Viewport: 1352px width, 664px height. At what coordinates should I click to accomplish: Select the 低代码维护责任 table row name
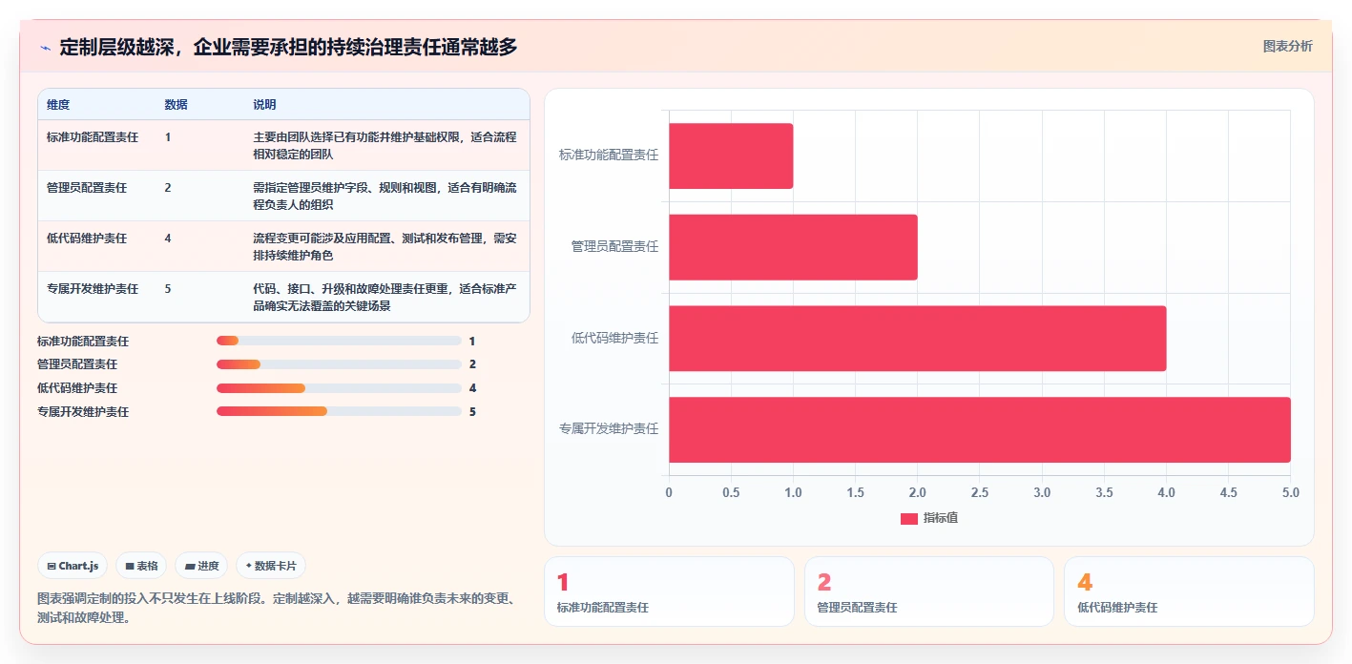[x=86, y=239]
